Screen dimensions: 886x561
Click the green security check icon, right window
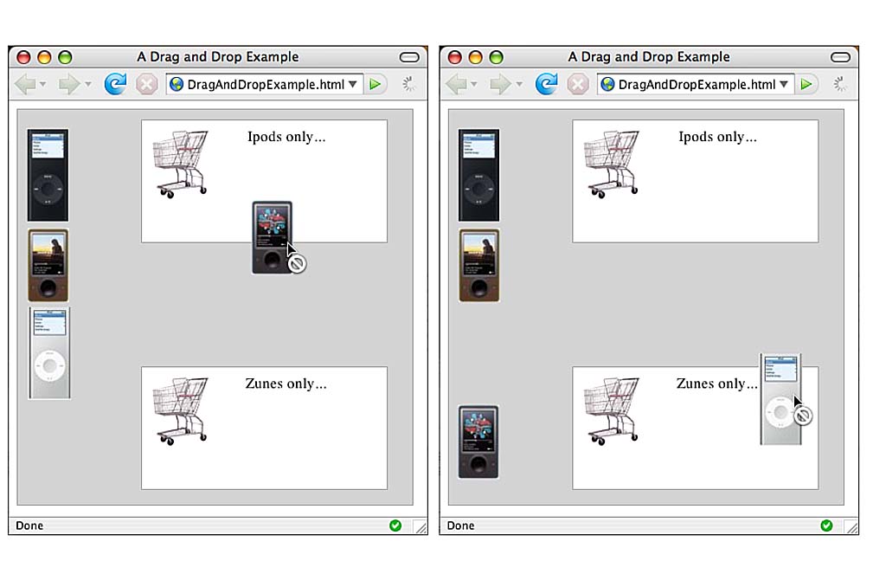pyautogui.click(x=826, y=526)
